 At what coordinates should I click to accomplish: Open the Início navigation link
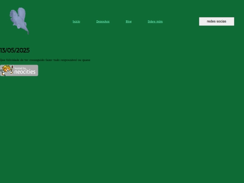[x=76, y=22]
